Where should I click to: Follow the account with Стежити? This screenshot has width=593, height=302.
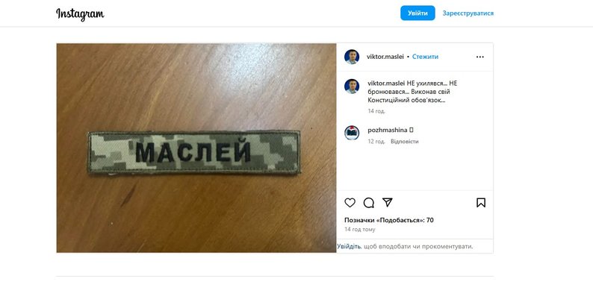pyautogui.click(x=425, y=57)
